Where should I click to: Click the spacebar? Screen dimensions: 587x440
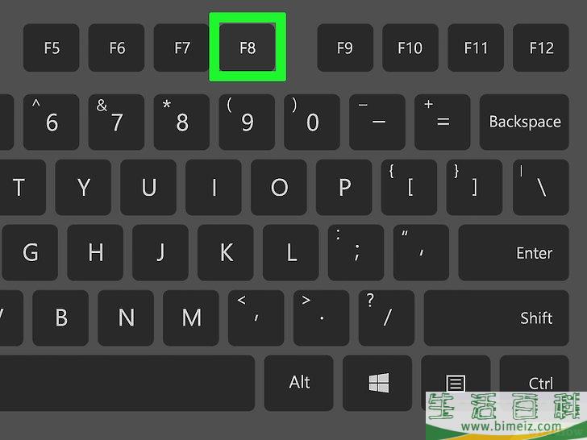[x=127, y=383]
